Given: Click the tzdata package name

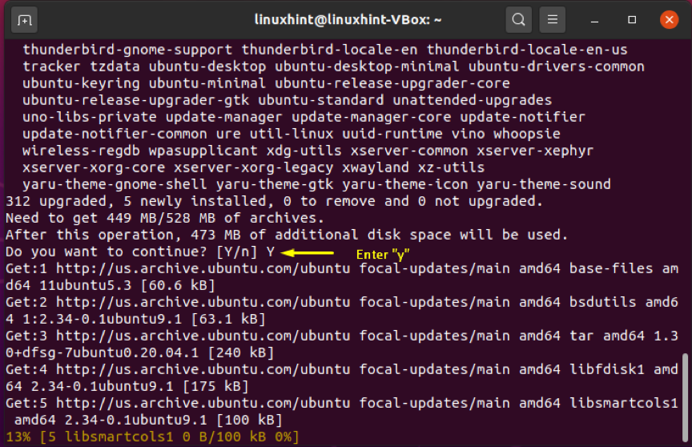Looking at the screenshot, I should 115,66.
